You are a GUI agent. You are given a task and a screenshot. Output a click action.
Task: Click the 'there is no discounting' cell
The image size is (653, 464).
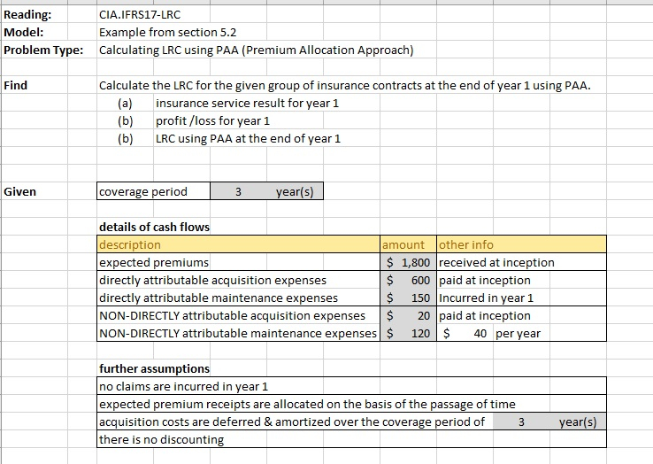click(161, 439)
